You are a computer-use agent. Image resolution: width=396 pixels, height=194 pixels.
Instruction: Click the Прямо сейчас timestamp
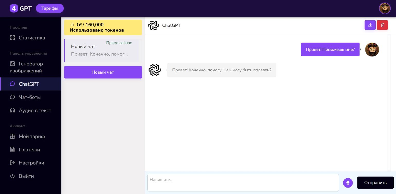119,43
